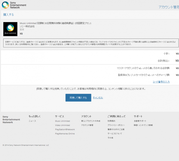The image size is (179, 161).
Task: Open the アカウント管理 header link
Action: point(169,7)
